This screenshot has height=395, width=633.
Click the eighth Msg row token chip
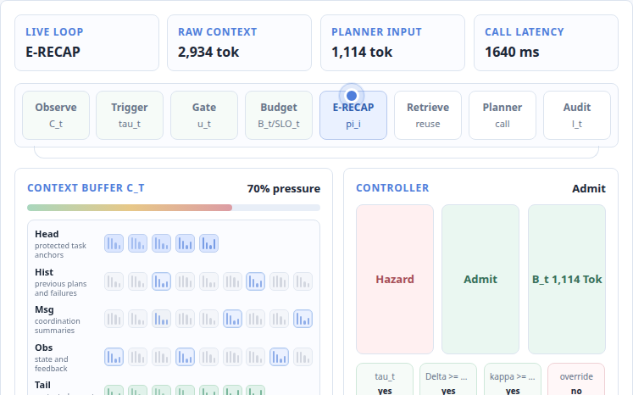(x=280, y=319)
